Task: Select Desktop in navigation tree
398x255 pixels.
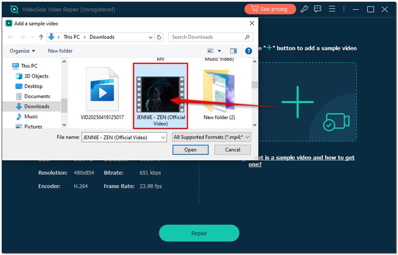Action: coord(29,86)
